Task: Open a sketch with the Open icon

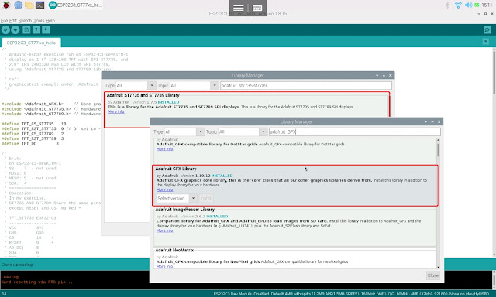Action: 36,29
